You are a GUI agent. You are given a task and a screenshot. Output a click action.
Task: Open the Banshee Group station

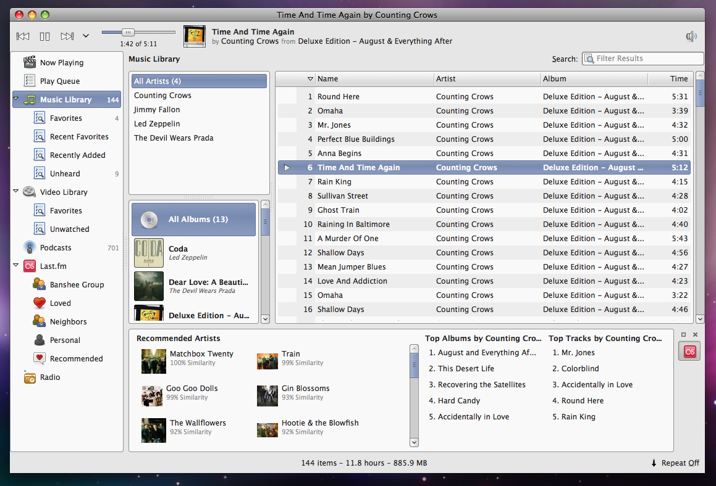coord(67,284)
